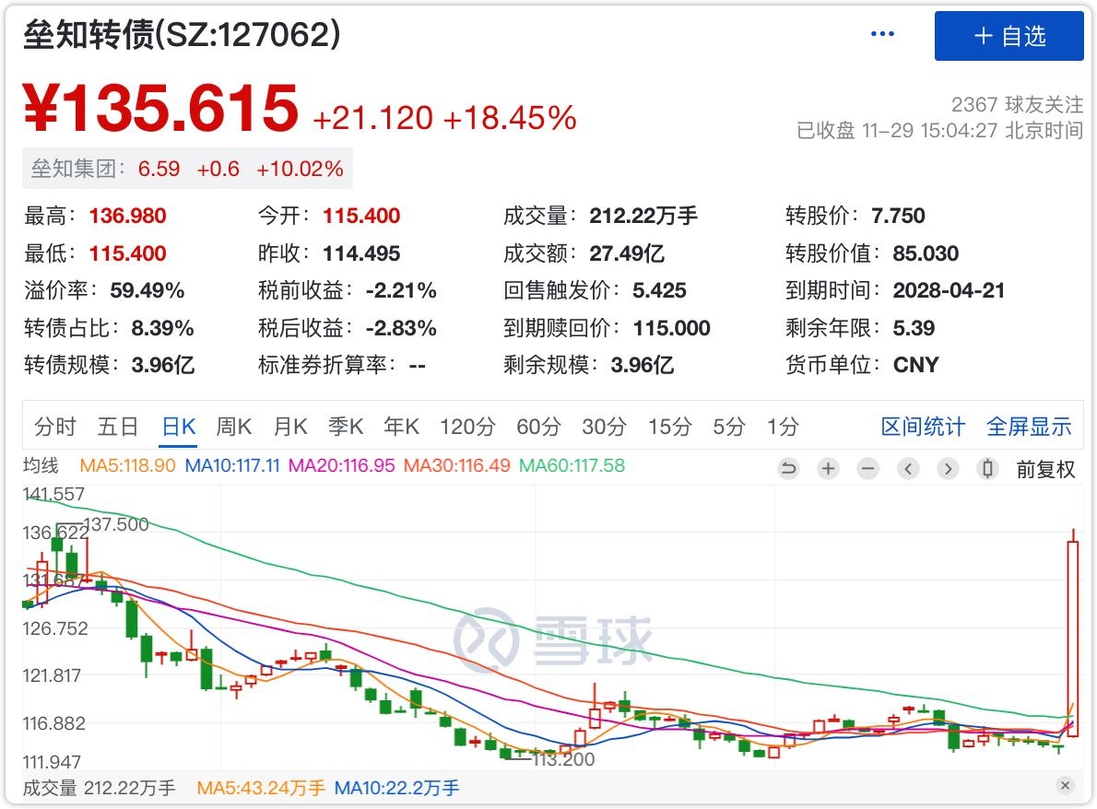Zoom in the K-line chart
Screen dimensions: 1097x809
(828, 468)
